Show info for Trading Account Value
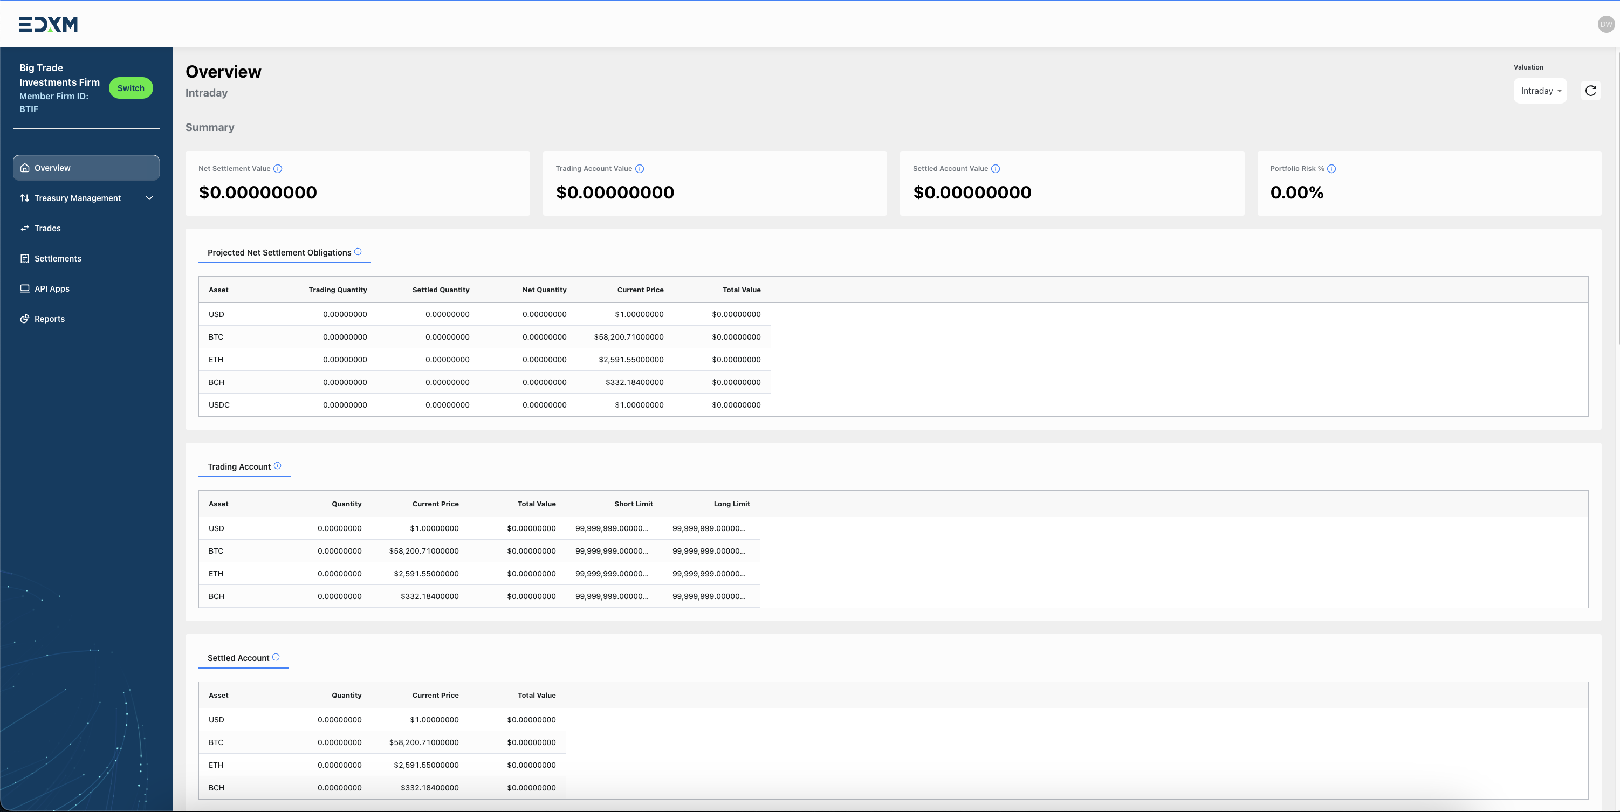Screen dimensions: 1620x812 [640, 169]
